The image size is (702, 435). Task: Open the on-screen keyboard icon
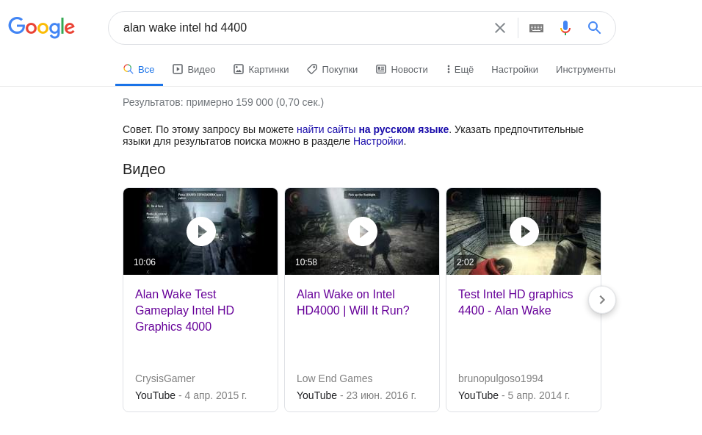pos(536,28)
